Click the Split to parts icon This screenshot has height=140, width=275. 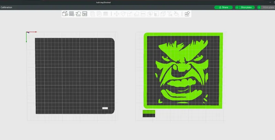tap(99, 14)
